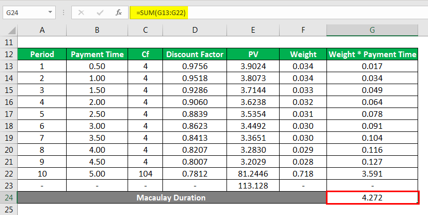Click cell with value 0.091
Viewport: 428px width, 215px height.
[x=372, y=126]
